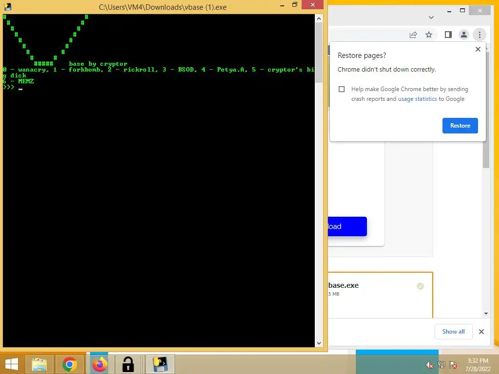Screen dimensions: 499x374
Task: Open File Explorer from the taskbar
Action: 39,364
